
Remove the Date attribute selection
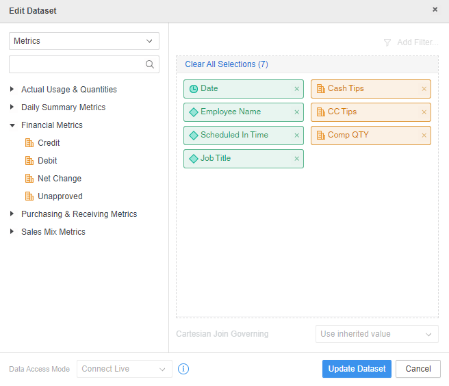(x=297, y=89)
